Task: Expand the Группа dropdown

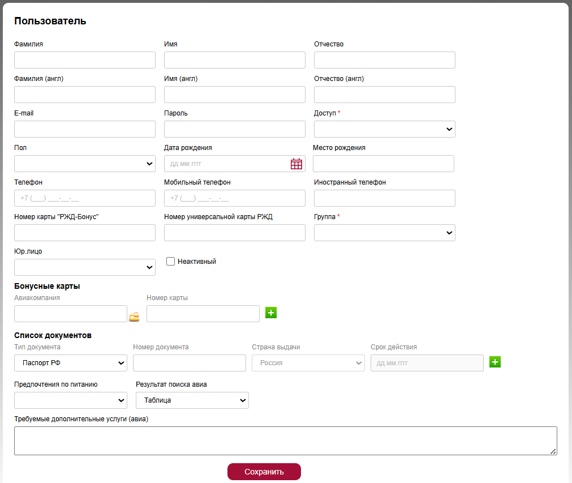Action: click(385, 233)
